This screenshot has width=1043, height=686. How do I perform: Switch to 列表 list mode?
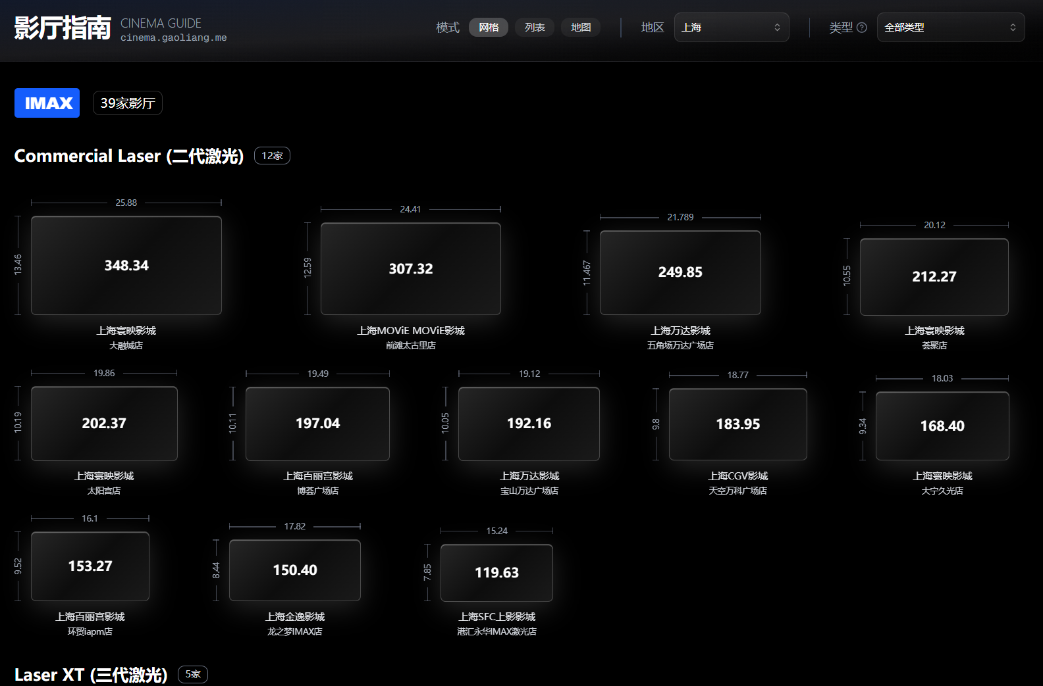(534, 28)
